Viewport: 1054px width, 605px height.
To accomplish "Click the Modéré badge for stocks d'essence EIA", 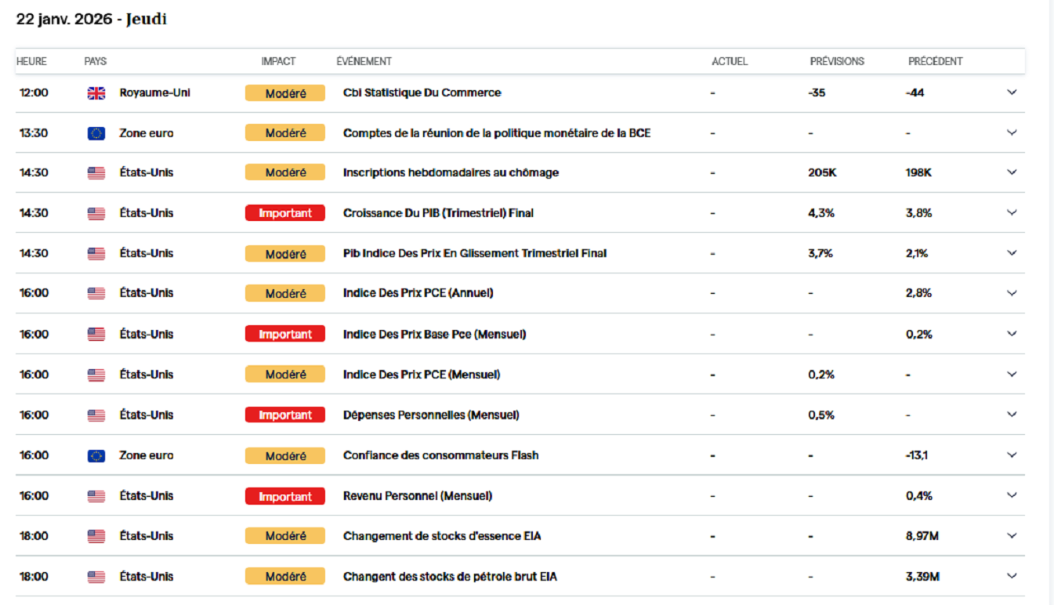I will [x=285, y=536].
